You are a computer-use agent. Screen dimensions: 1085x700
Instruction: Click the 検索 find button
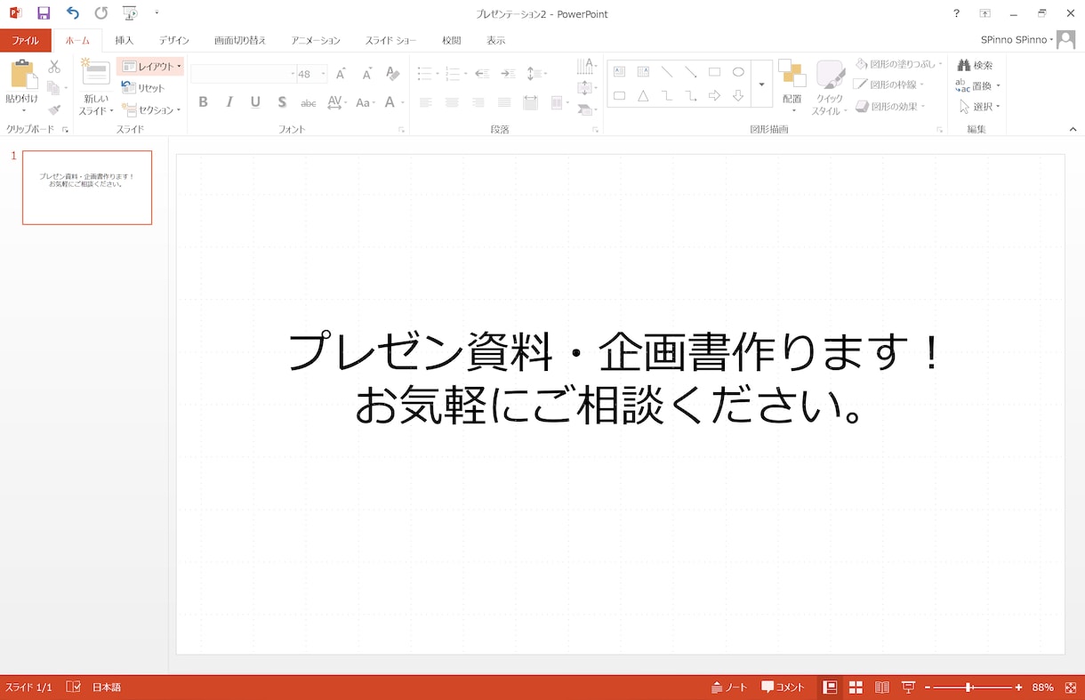(x=976, y=65)
